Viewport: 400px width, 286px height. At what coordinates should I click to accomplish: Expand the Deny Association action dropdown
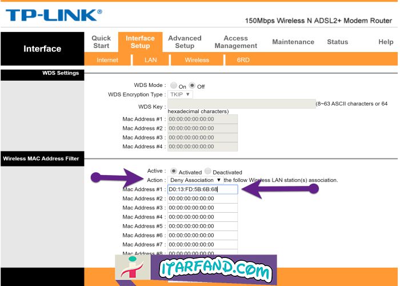[x=195, y=180]
